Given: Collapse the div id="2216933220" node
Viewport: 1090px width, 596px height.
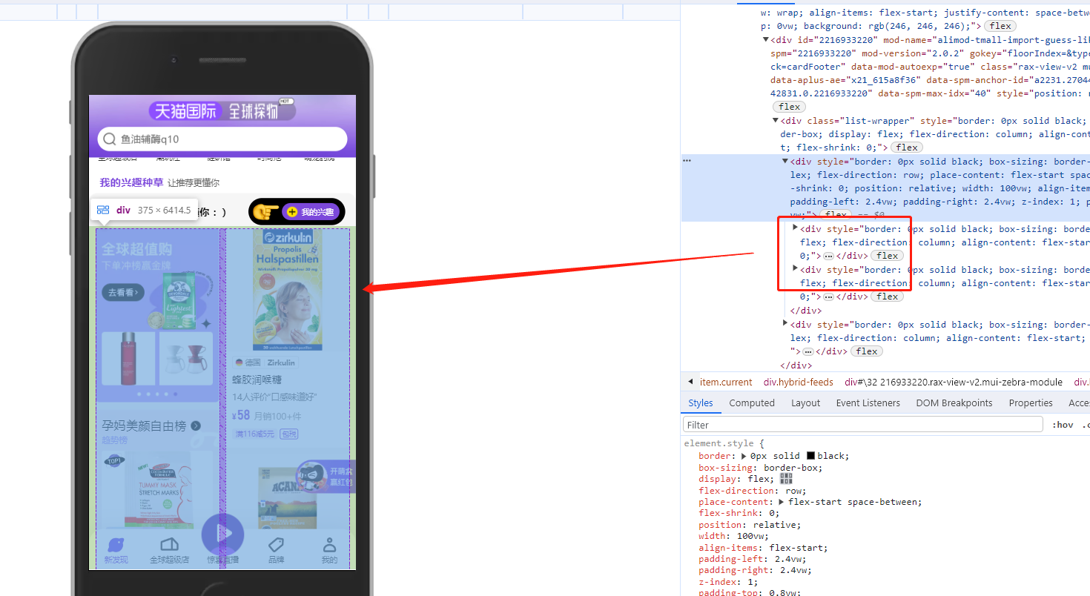Looking at the screenshot, I should coord(767,40).
